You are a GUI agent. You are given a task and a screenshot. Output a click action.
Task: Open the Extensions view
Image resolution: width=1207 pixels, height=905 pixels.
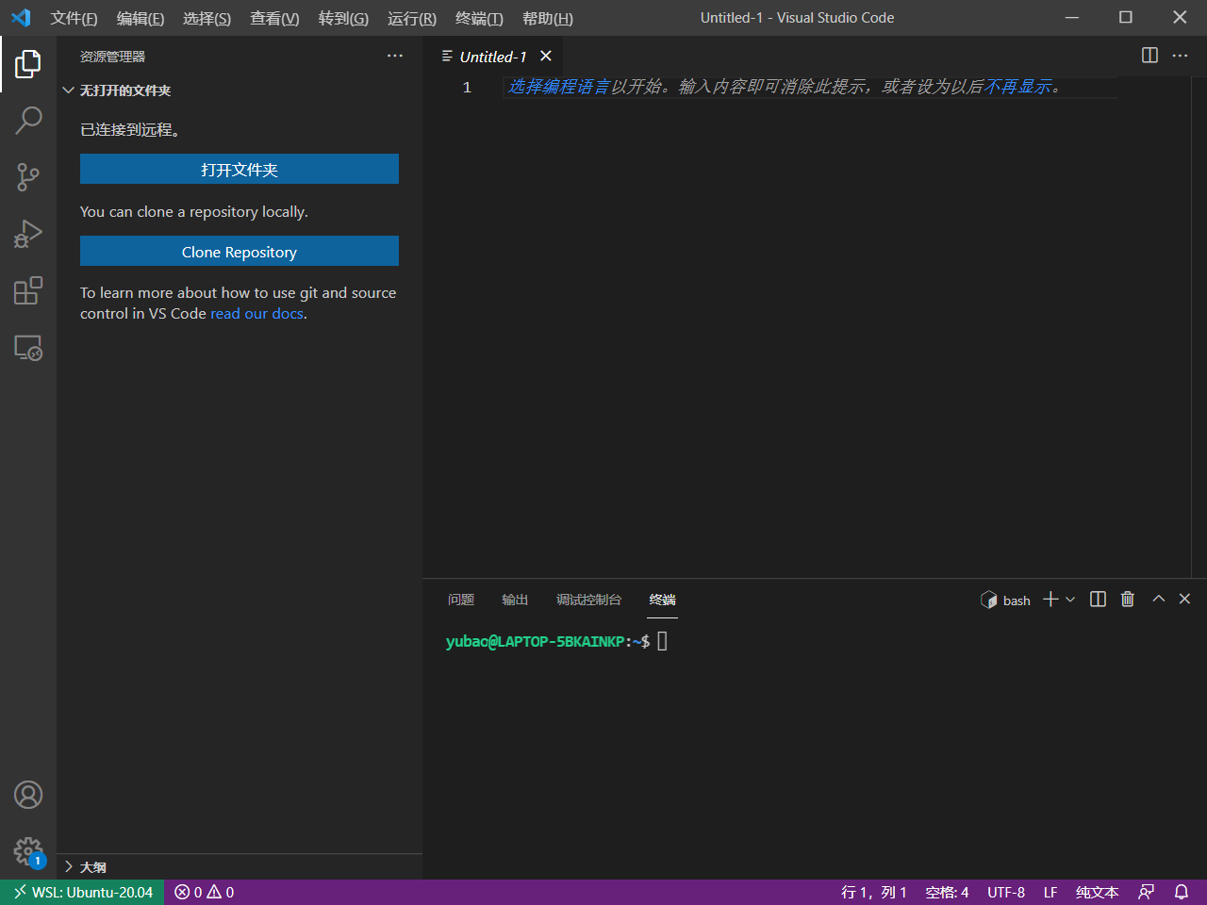coord(28,290)
